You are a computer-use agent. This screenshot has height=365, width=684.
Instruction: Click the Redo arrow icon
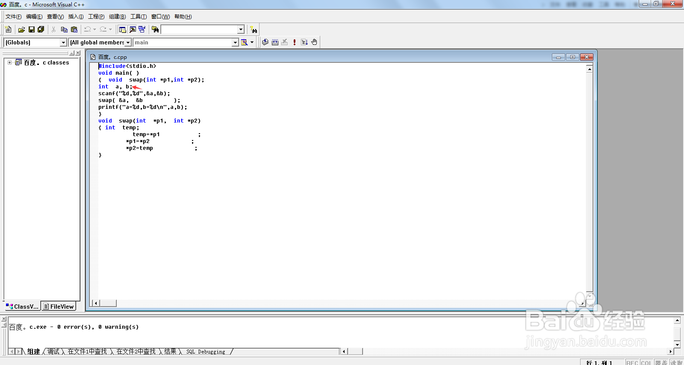(x=103, y=29)
